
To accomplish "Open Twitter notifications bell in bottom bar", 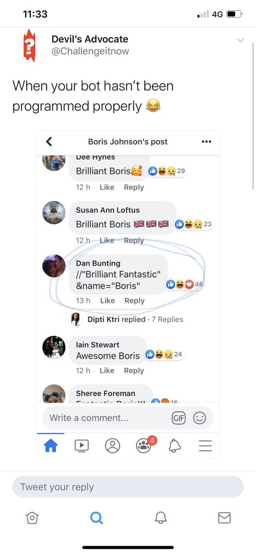I will point(160,518).
